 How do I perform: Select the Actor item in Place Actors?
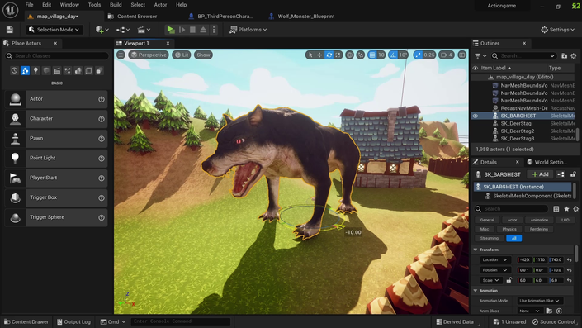pyautogui.click(x=56, y=99)
